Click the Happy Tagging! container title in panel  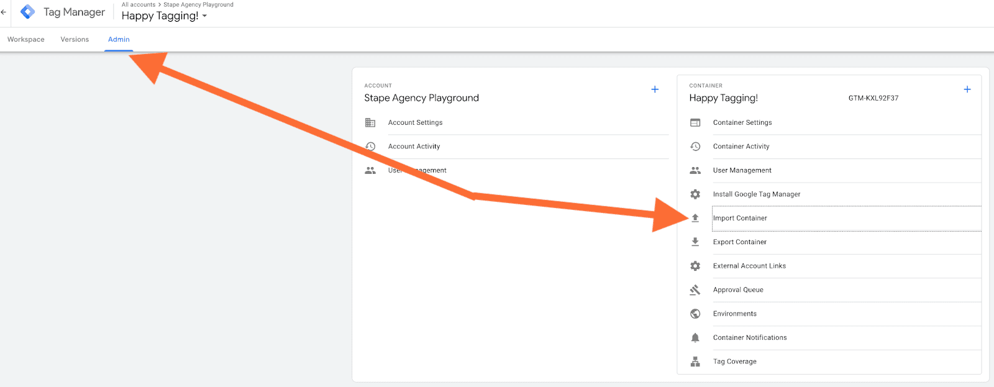[x=724, y=98]
